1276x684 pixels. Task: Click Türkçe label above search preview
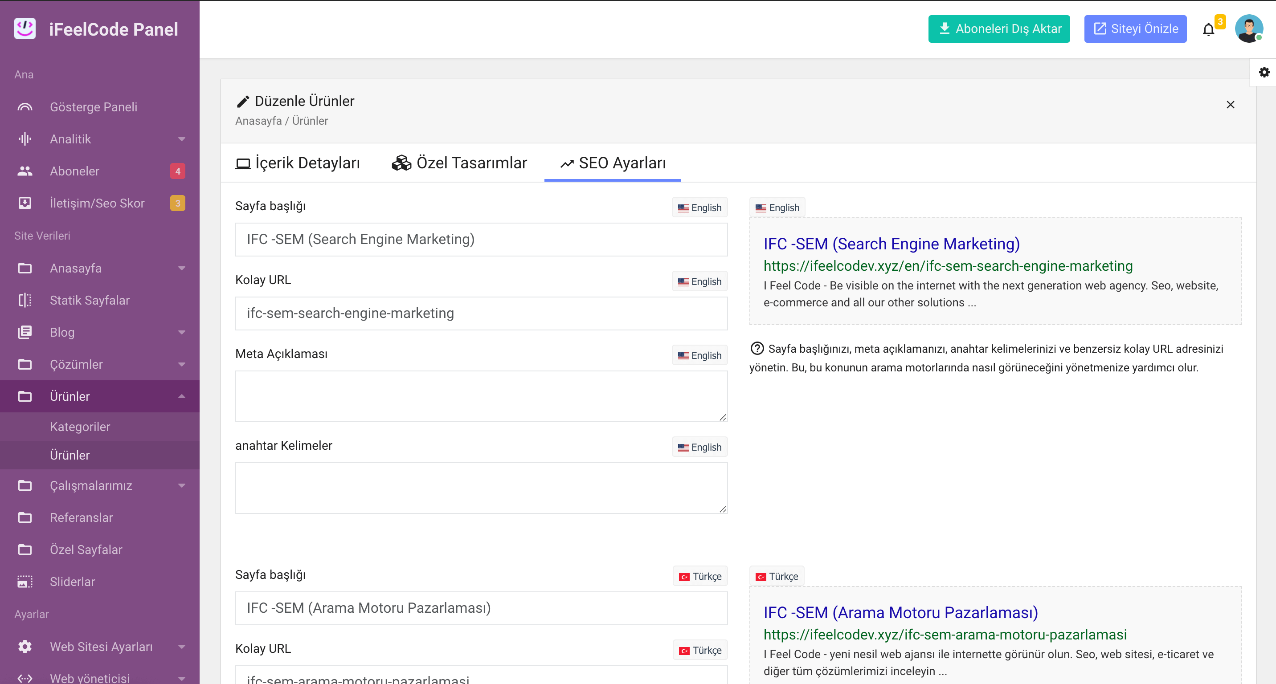[x=776, y=576]
